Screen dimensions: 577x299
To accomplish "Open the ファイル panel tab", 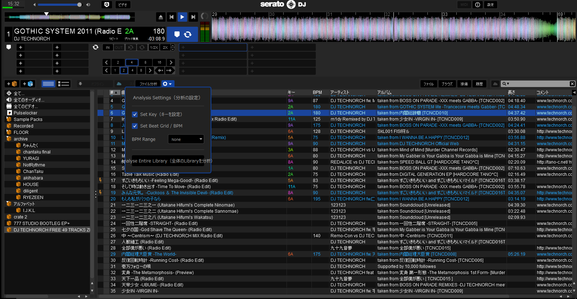I will [x=429, y=84].
